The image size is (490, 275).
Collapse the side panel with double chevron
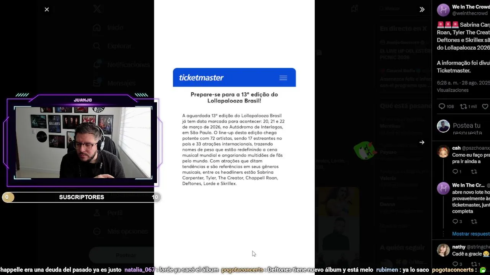pos(422,10)
